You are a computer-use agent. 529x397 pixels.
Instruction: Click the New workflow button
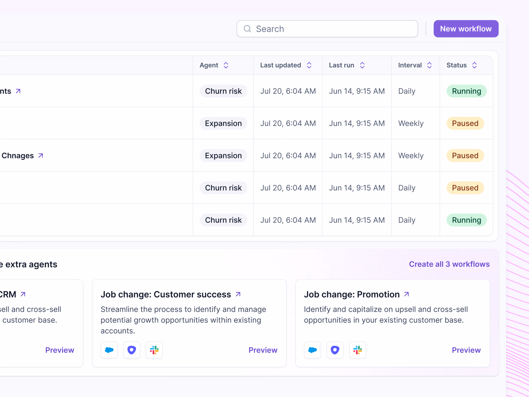[466, 29]
